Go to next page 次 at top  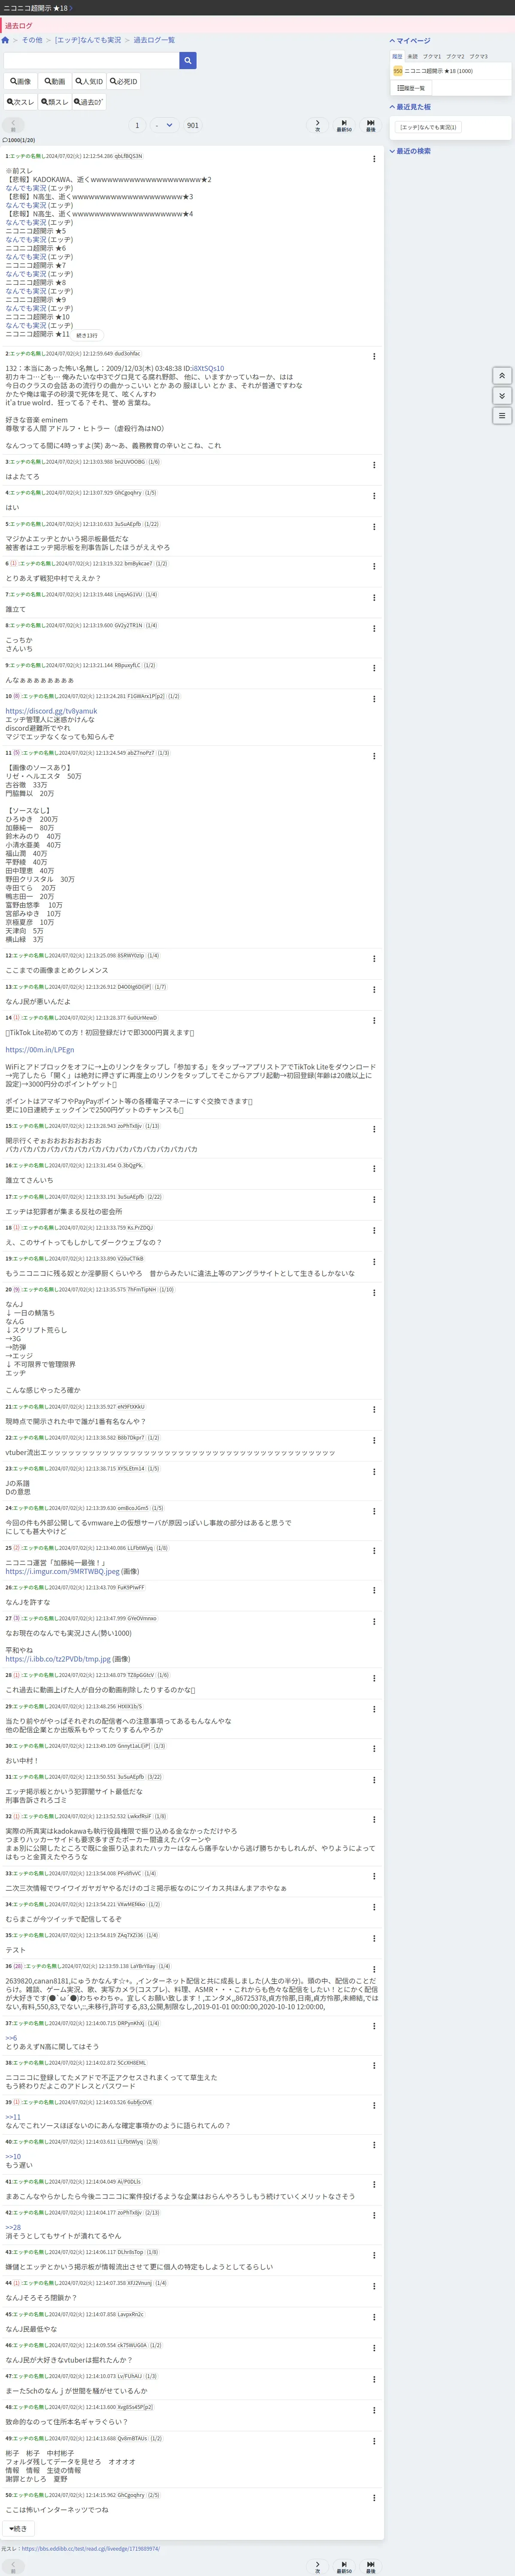(x=317, y=125)
